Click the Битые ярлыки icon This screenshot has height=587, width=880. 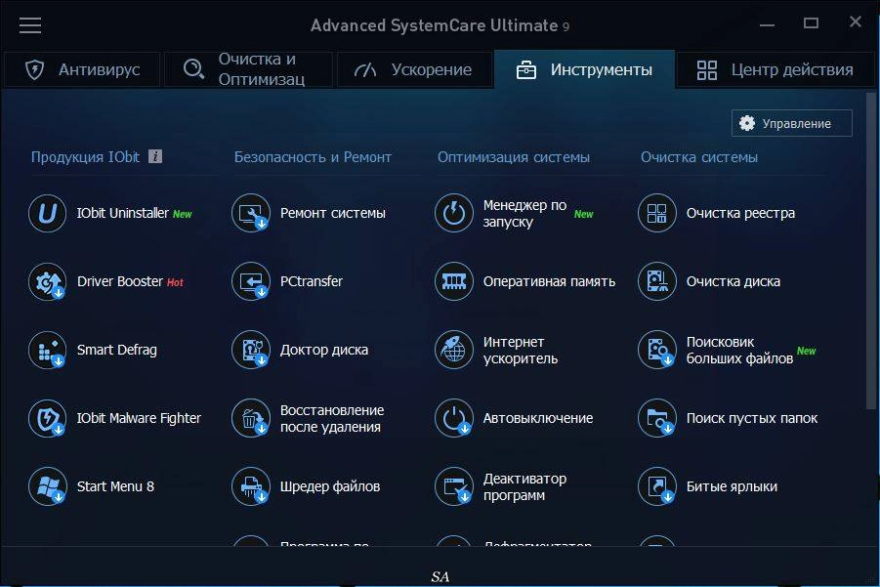tap(657, 486)
